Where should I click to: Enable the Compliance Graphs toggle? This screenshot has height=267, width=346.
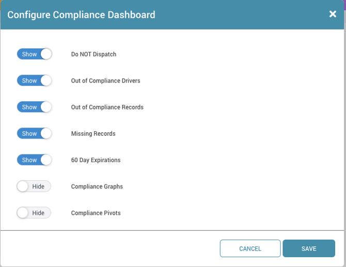click(x=34, y=186)
